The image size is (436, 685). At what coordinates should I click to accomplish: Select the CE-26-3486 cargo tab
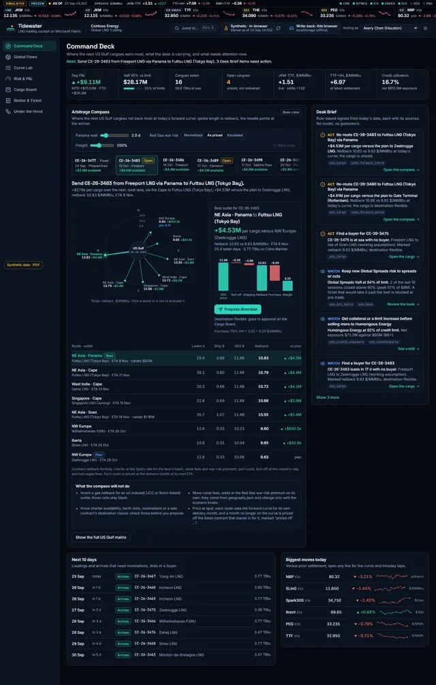pyautogui.click(x=176, y=165)
